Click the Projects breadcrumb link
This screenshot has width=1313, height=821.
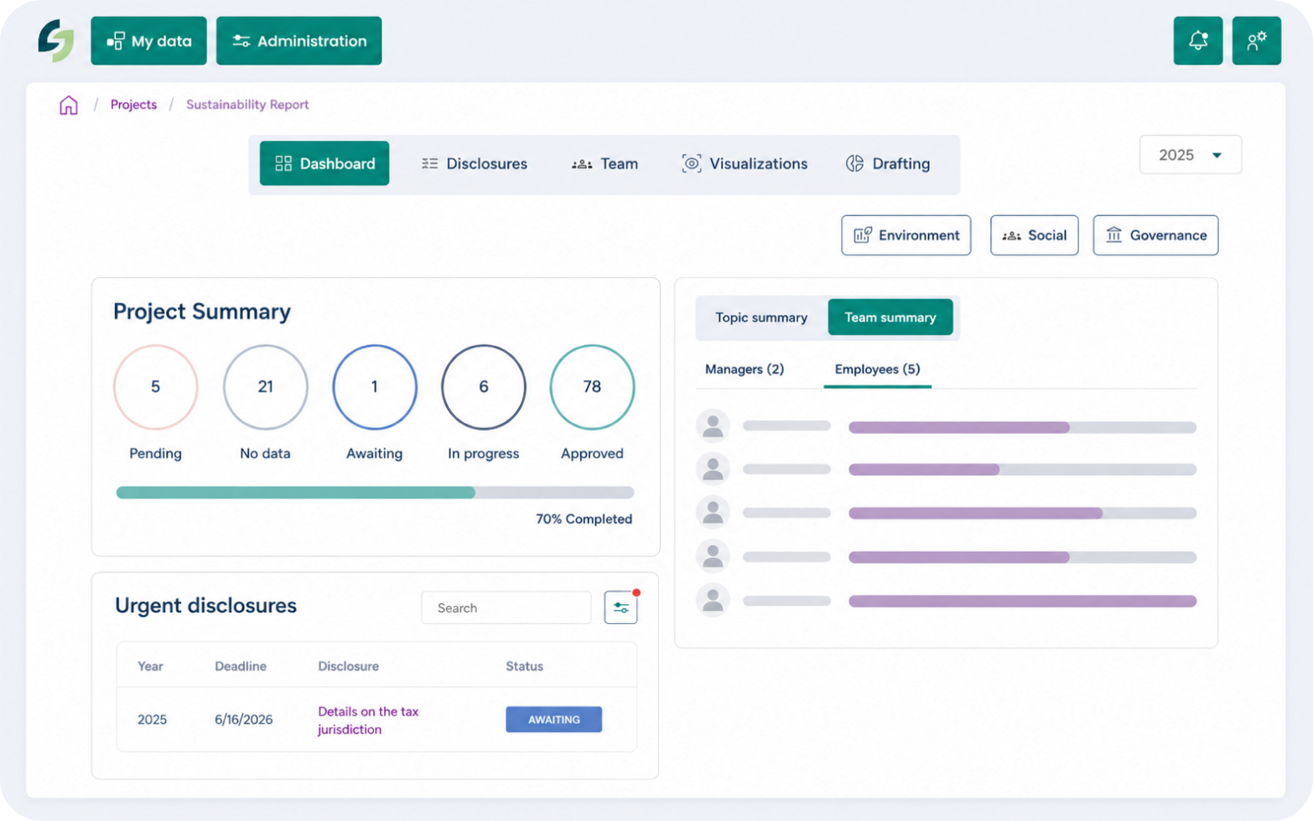(x=133, y=105)
